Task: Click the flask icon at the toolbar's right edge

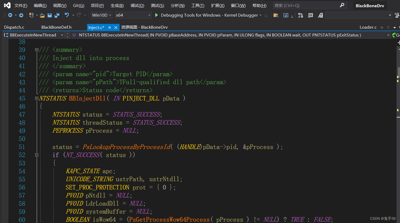Action: pyautogui.click(x=397, y=15)
